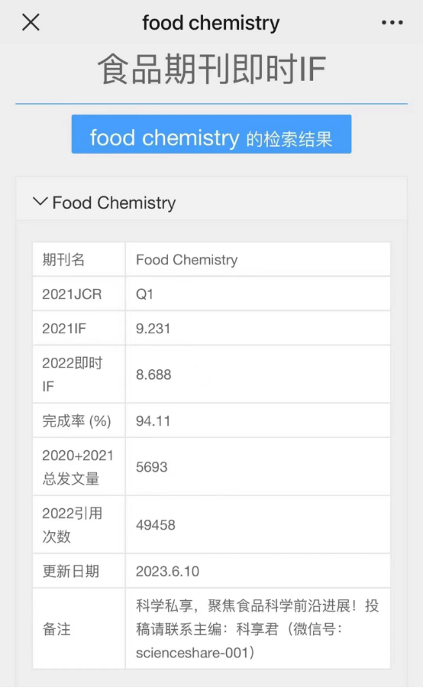Click the 2021JCR value Q1

pos(144,294)
